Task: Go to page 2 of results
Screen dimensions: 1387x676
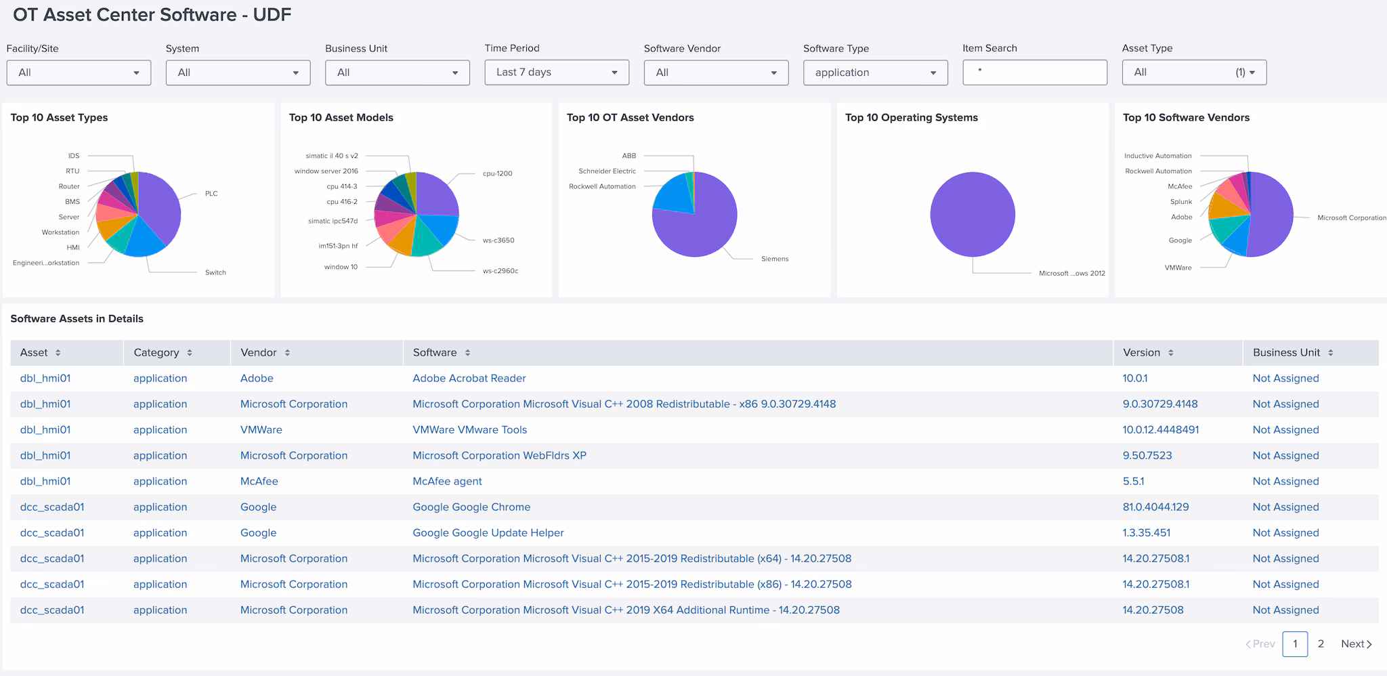Action: click(1321, 644)
